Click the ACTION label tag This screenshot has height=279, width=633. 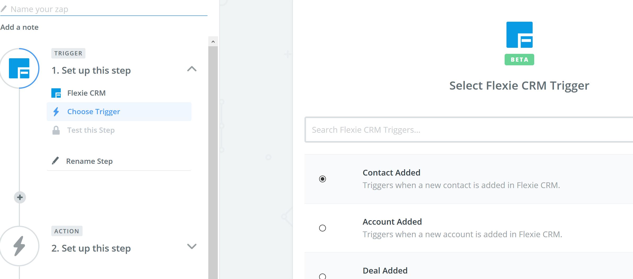pyautogui.click(x=67, y=231)
